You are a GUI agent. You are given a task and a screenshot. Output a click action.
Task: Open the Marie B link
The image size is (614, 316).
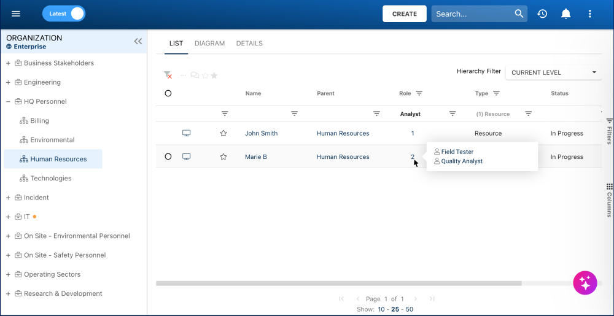256,157
